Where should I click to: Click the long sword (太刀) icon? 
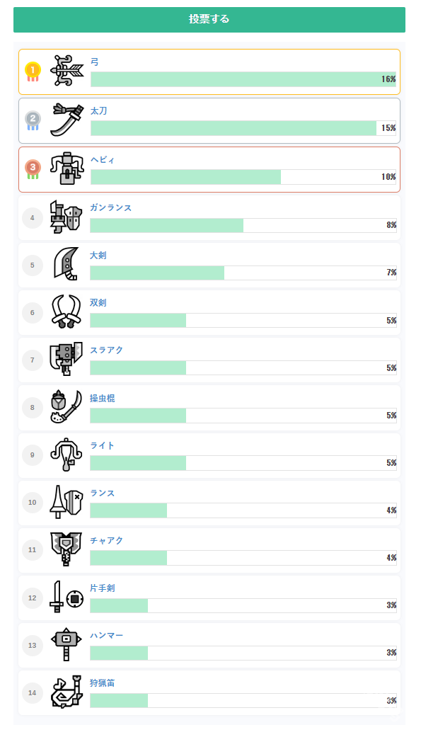(67, 120)
